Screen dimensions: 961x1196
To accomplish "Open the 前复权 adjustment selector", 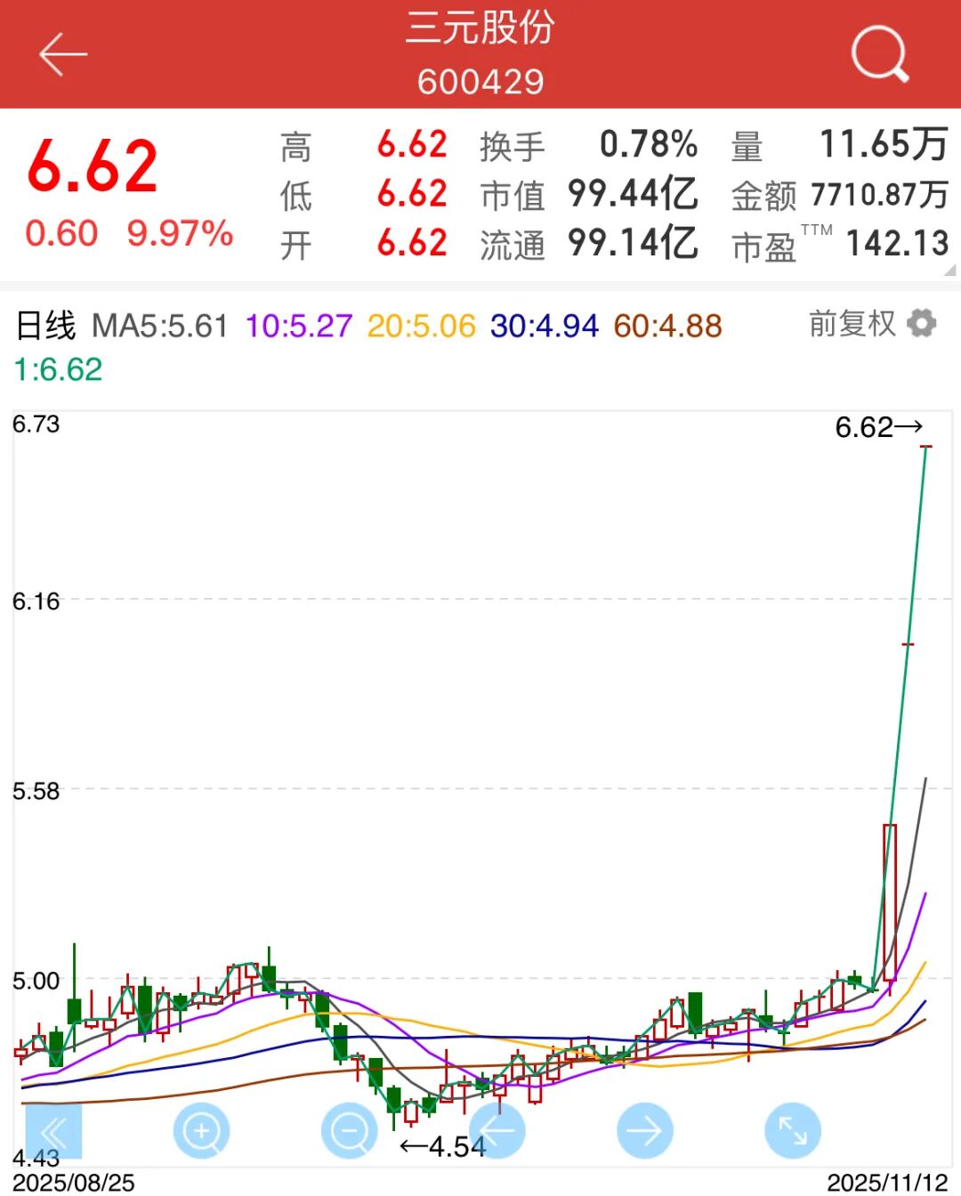I will pyautogui.click(x=852, y=324).
